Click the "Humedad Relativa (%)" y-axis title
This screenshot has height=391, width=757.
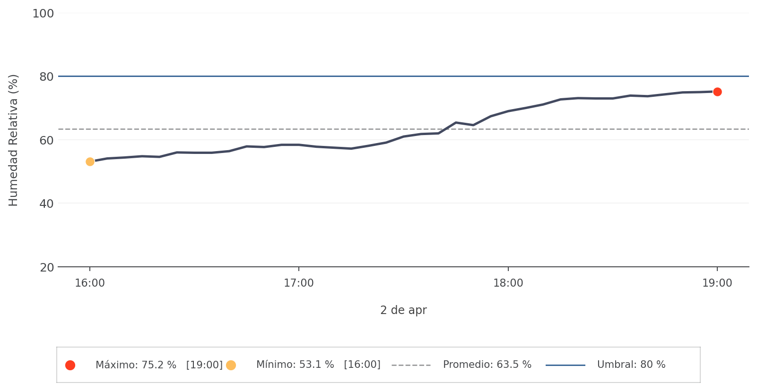[x=13, y=140]
